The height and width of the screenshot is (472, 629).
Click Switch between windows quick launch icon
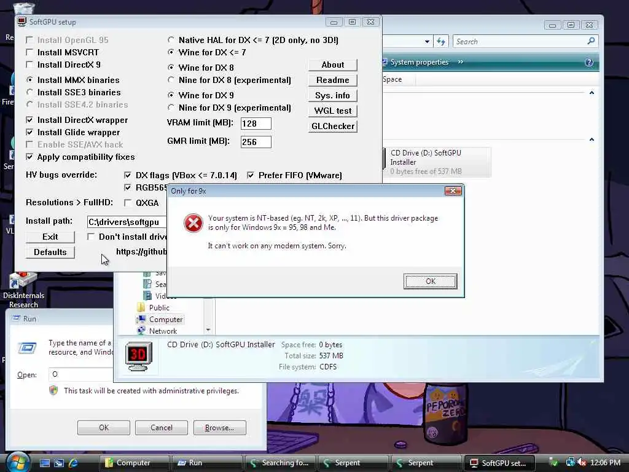(59, 463)
